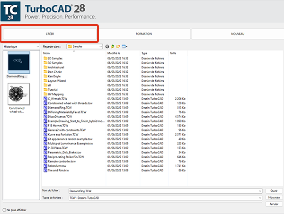The image size is (284, 214).
Task: Select Multispot Luminance Example.tcw file
Action: [x=68, y=144]
